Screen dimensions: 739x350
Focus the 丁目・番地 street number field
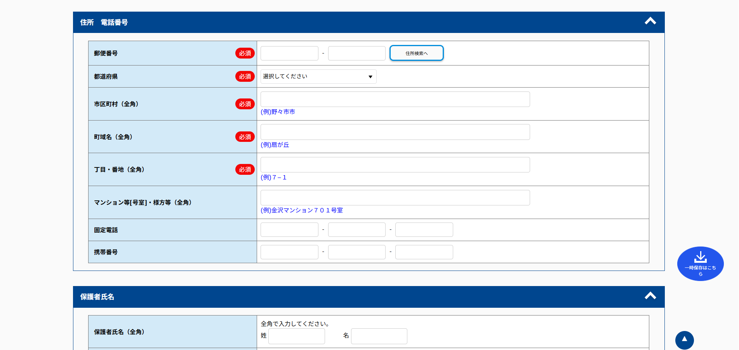click(x=395, y=165)
